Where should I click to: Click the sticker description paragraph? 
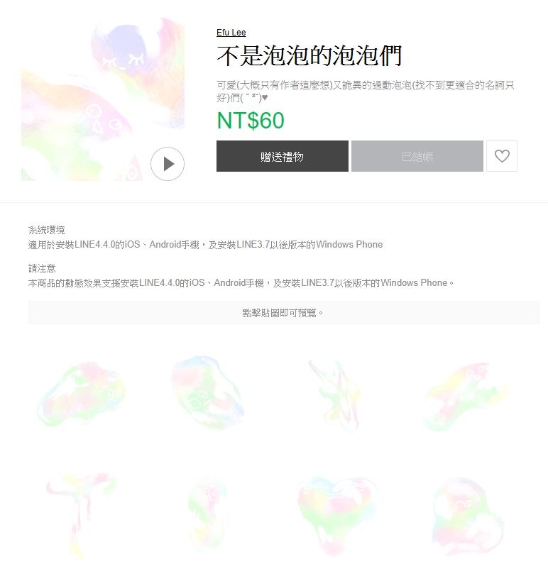click(x=365, y=91)
